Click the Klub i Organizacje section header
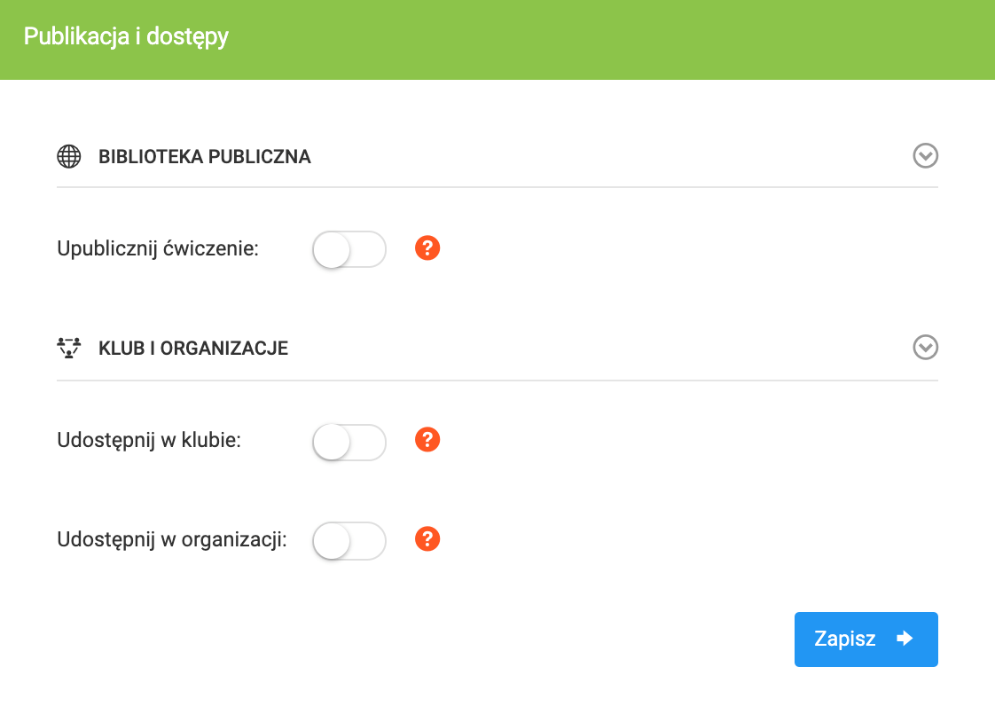The width and height of the screenshot is (995, 722). pos(193,348)
